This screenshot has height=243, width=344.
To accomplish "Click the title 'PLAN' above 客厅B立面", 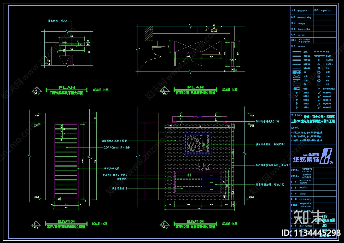I will tap(195, 87).
